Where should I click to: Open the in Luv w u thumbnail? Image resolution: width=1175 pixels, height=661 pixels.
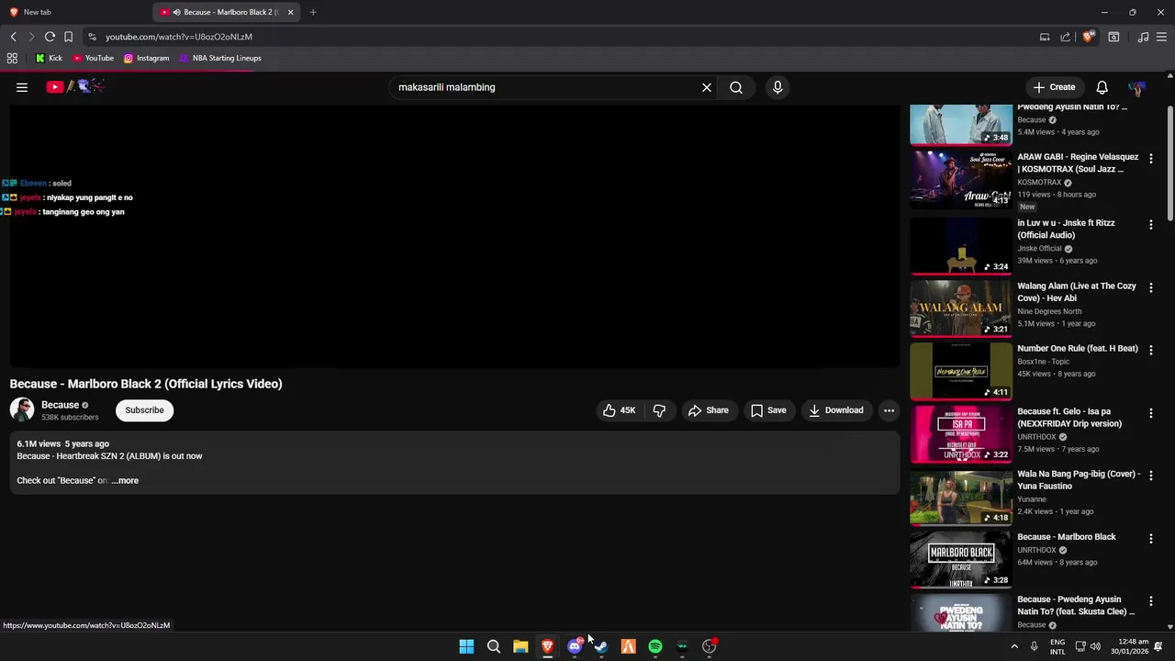pos(960,246)
